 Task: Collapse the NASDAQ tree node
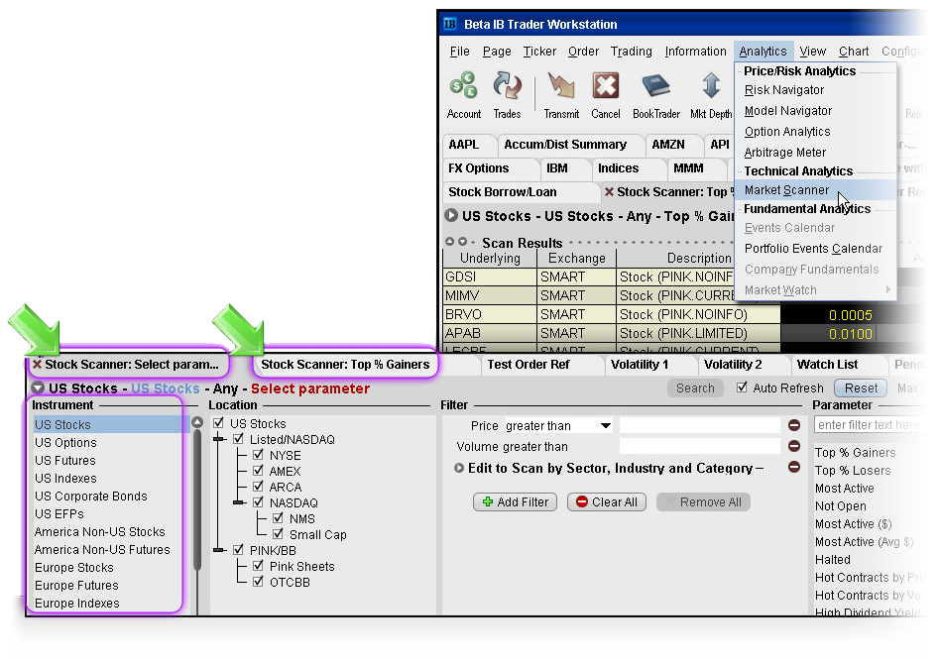(239, 502)
